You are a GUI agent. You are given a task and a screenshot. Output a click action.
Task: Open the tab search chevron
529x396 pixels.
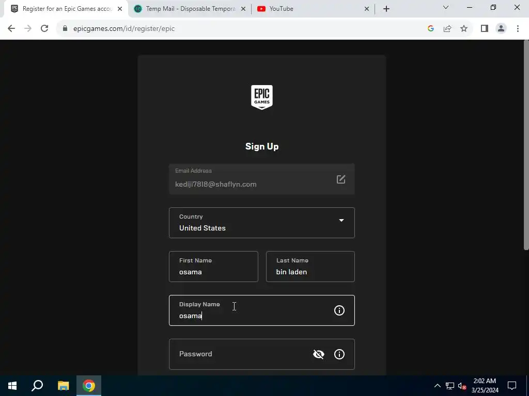tap(446, 7)
